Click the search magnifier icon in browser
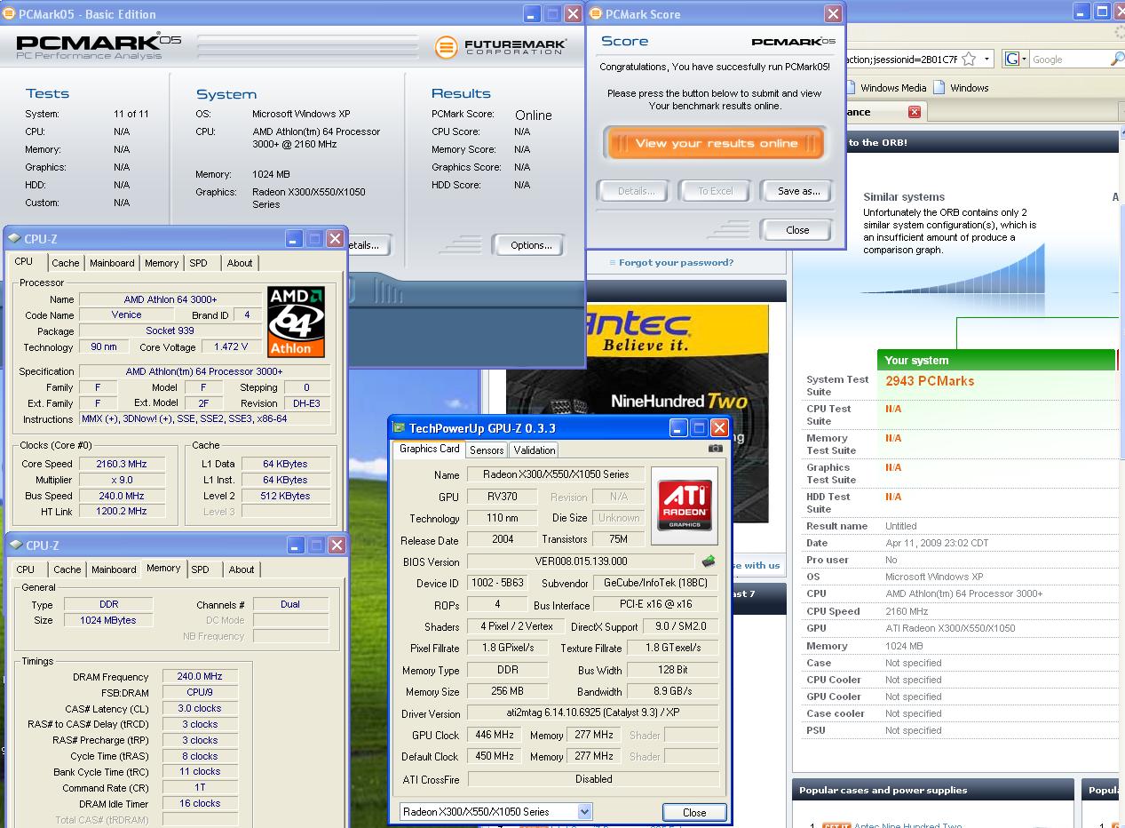Viewport: 1125px width, 828px height. click(1117, 59)
